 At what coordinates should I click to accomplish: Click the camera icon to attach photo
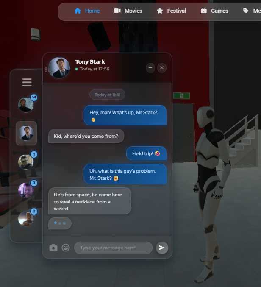click(53, 248)
